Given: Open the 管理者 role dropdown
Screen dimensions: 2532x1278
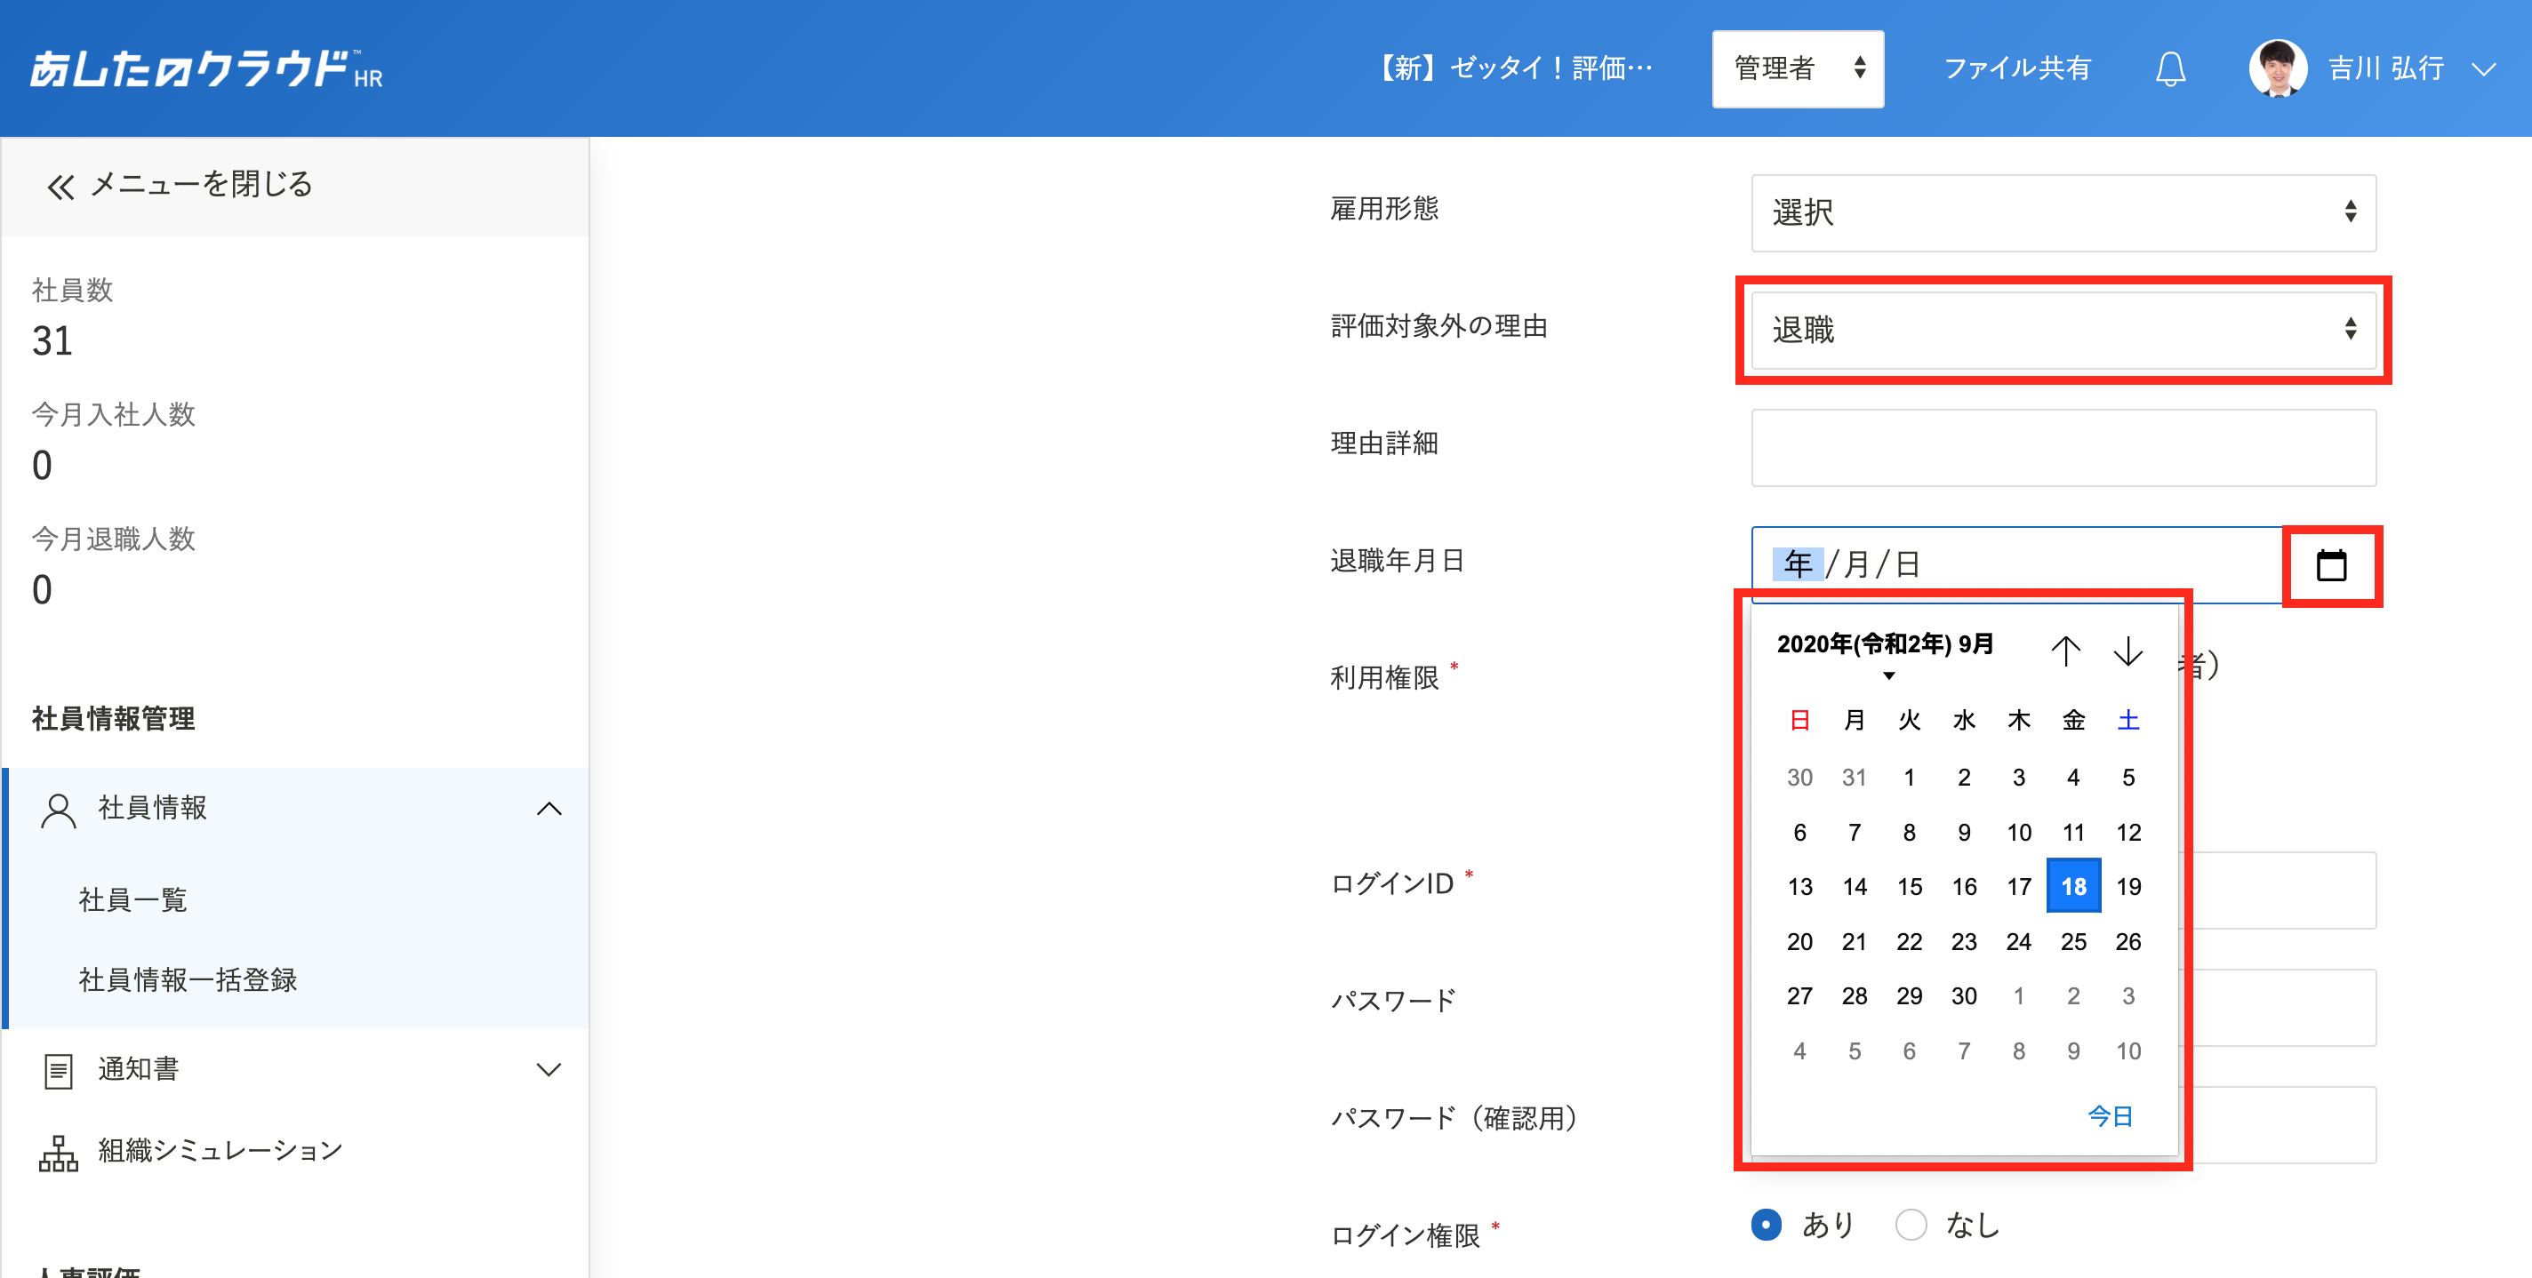Looking at the screenshot, I should (1797, 68).
